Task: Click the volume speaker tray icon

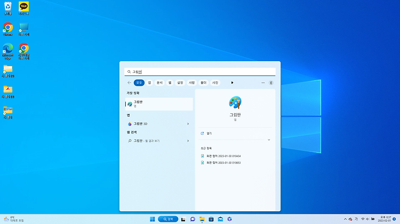Action: coord(367,219)
